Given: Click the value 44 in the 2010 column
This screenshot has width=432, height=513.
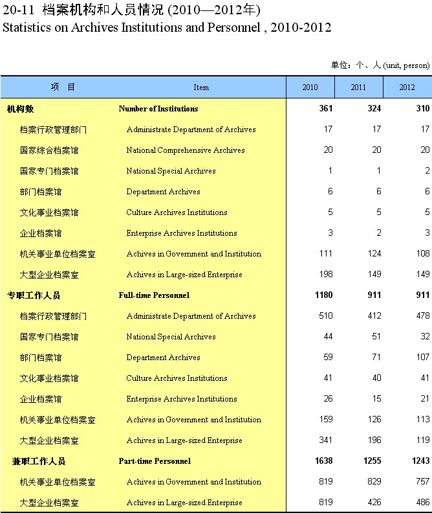Looking at the screenshot, I should [328, 336].
